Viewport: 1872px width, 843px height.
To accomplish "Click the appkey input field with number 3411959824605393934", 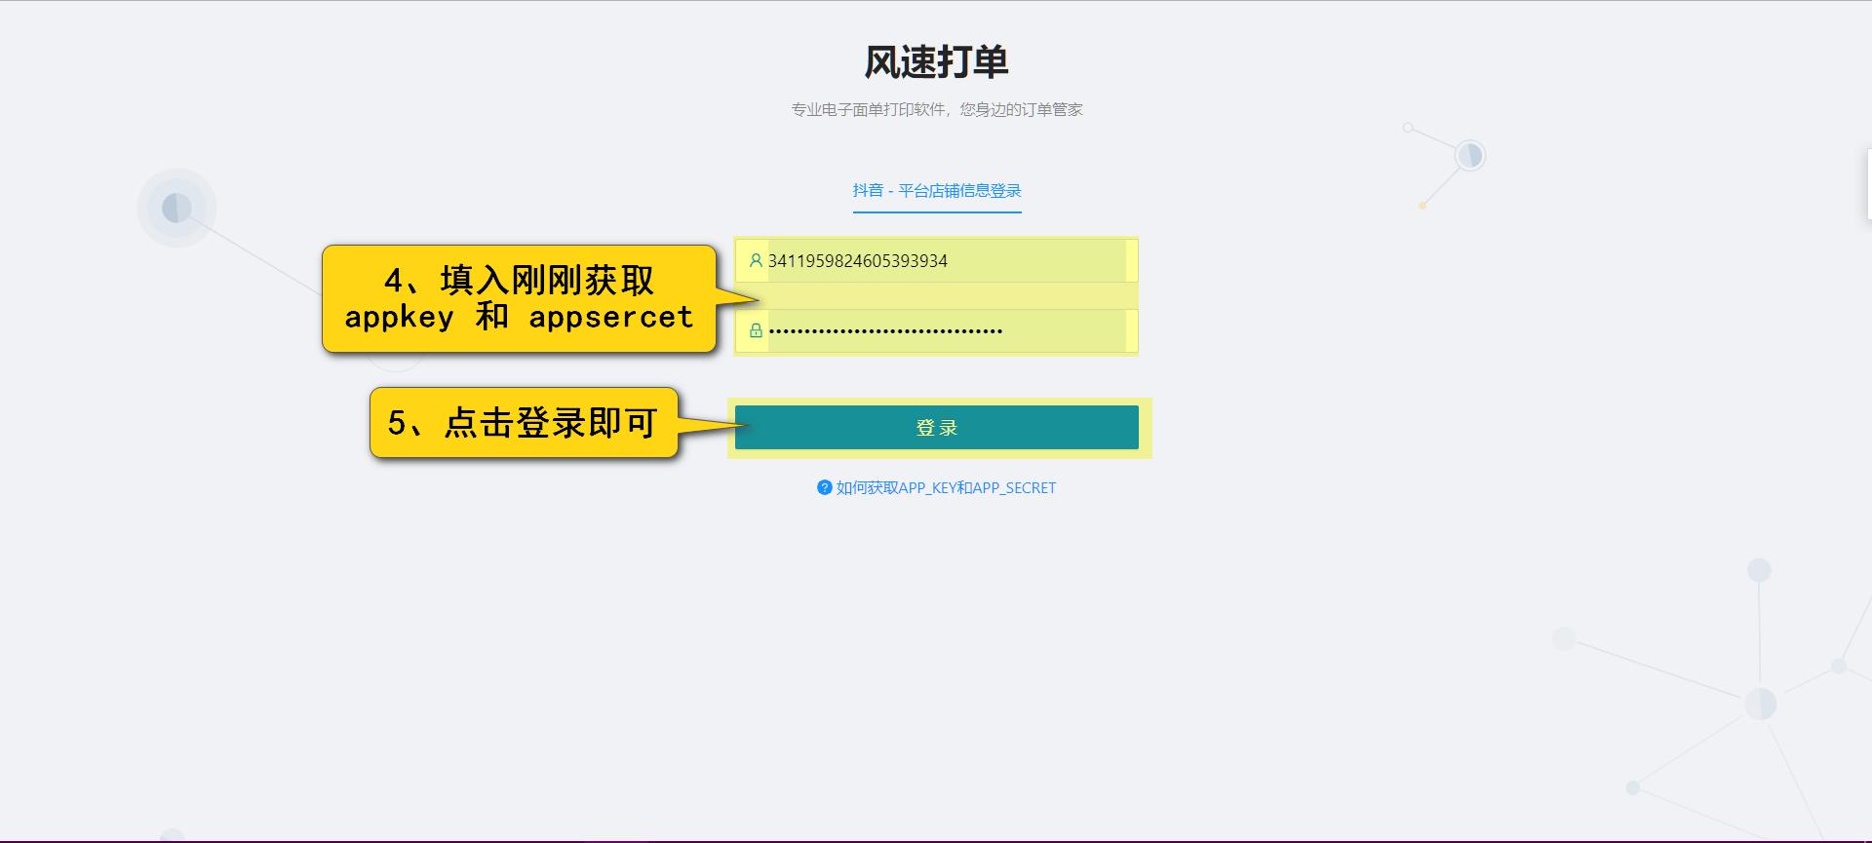I will 936,261.
